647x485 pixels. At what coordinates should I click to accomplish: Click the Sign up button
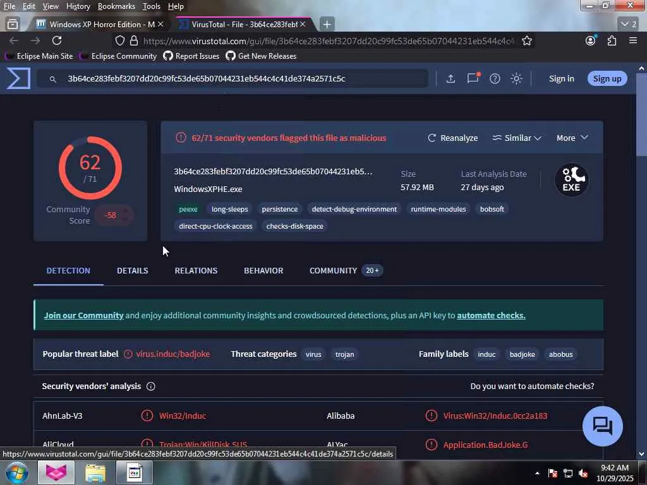coord(607,78)
